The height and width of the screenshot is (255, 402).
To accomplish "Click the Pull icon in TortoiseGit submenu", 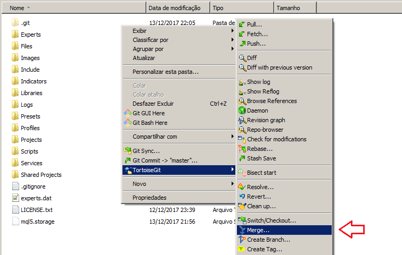I will pos(242,24).
